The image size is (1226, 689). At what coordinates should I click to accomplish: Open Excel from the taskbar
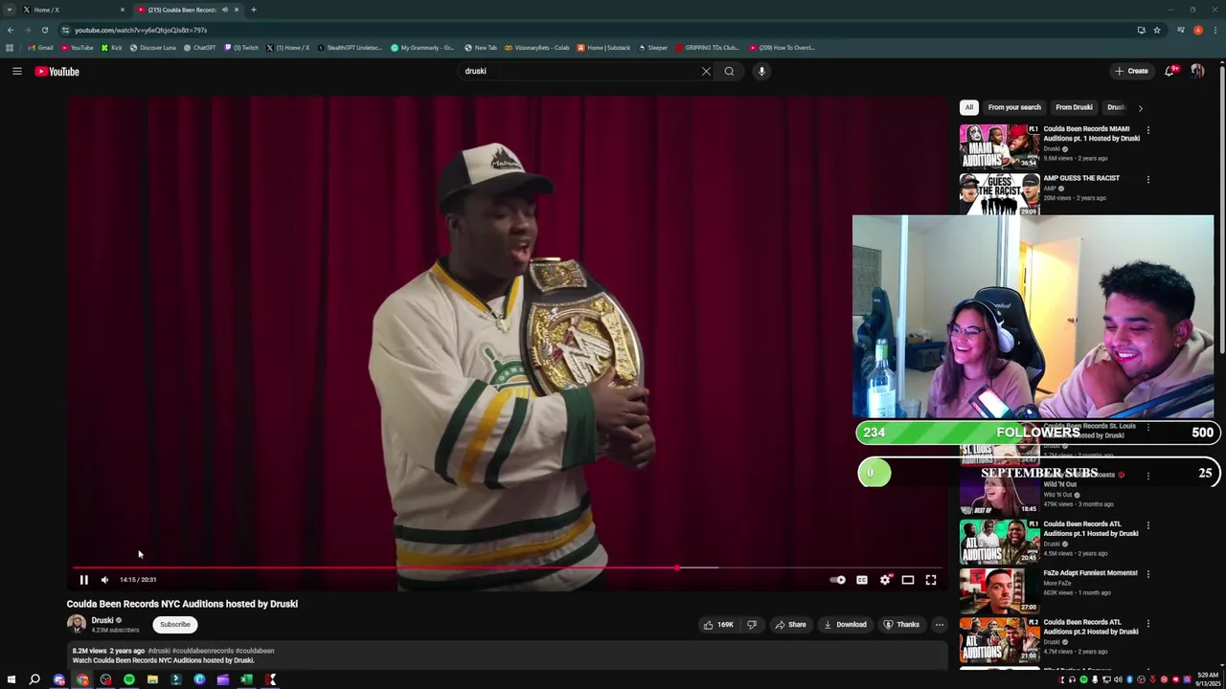pos(246,679)
